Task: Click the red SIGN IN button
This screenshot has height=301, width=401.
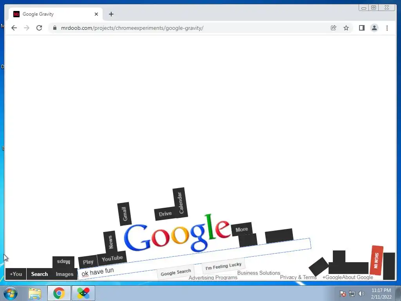Action: pyautogui.click(x=376, y=260)
